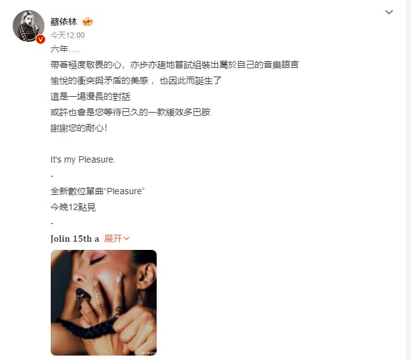411x360 pixels.
Task: Click the red verified V badge
Action: pos(41,39)
